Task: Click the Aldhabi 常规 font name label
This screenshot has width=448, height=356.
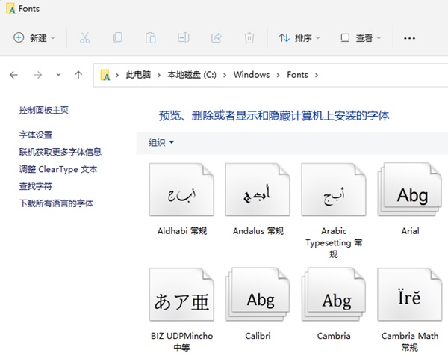Action: click(182, 231)
